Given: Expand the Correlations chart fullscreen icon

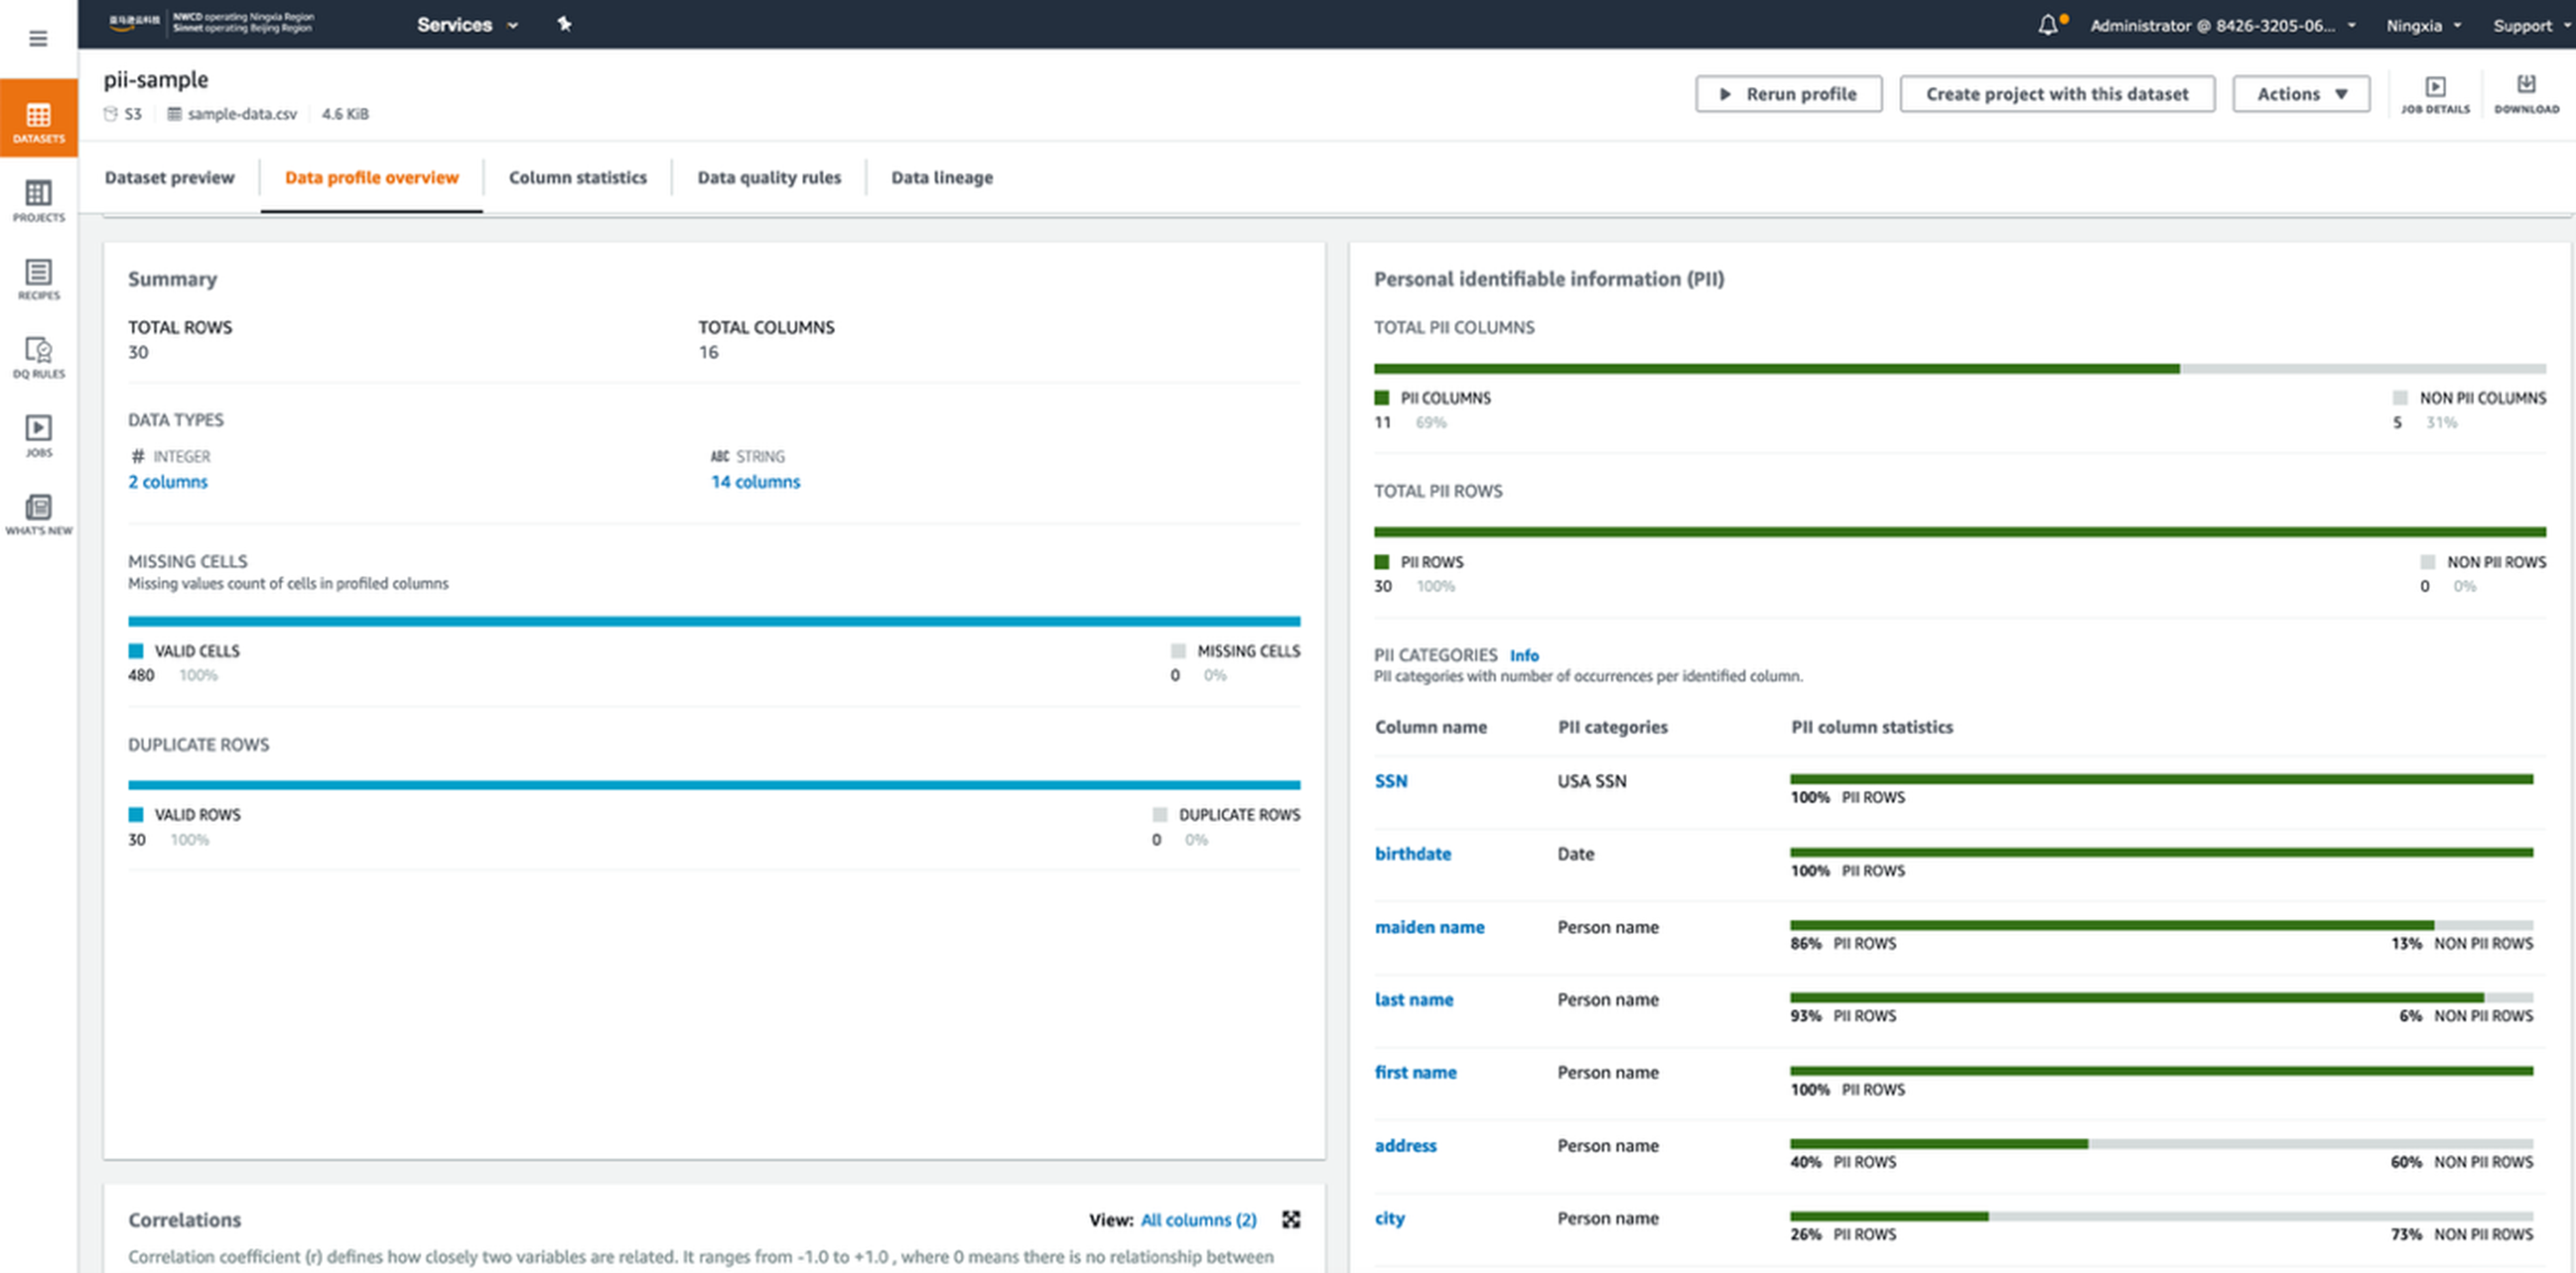Looking at the screenshot, I should (1291, 1219).
